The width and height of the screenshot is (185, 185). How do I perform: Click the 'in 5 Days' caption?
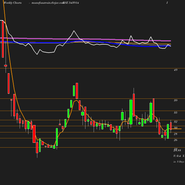pos(179,162)
